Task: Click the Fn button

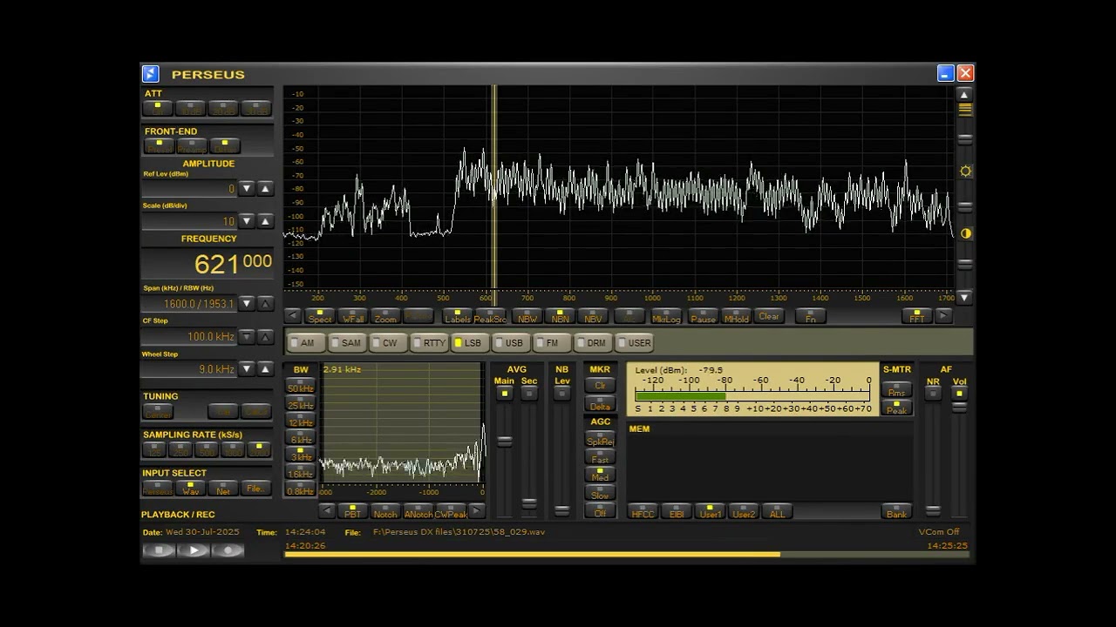Action: pos(810,316)
